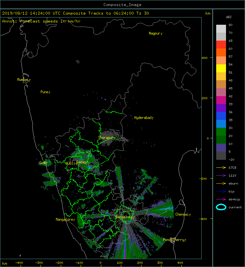Click the 80 value atop the dBZ scale

point(230,25)
